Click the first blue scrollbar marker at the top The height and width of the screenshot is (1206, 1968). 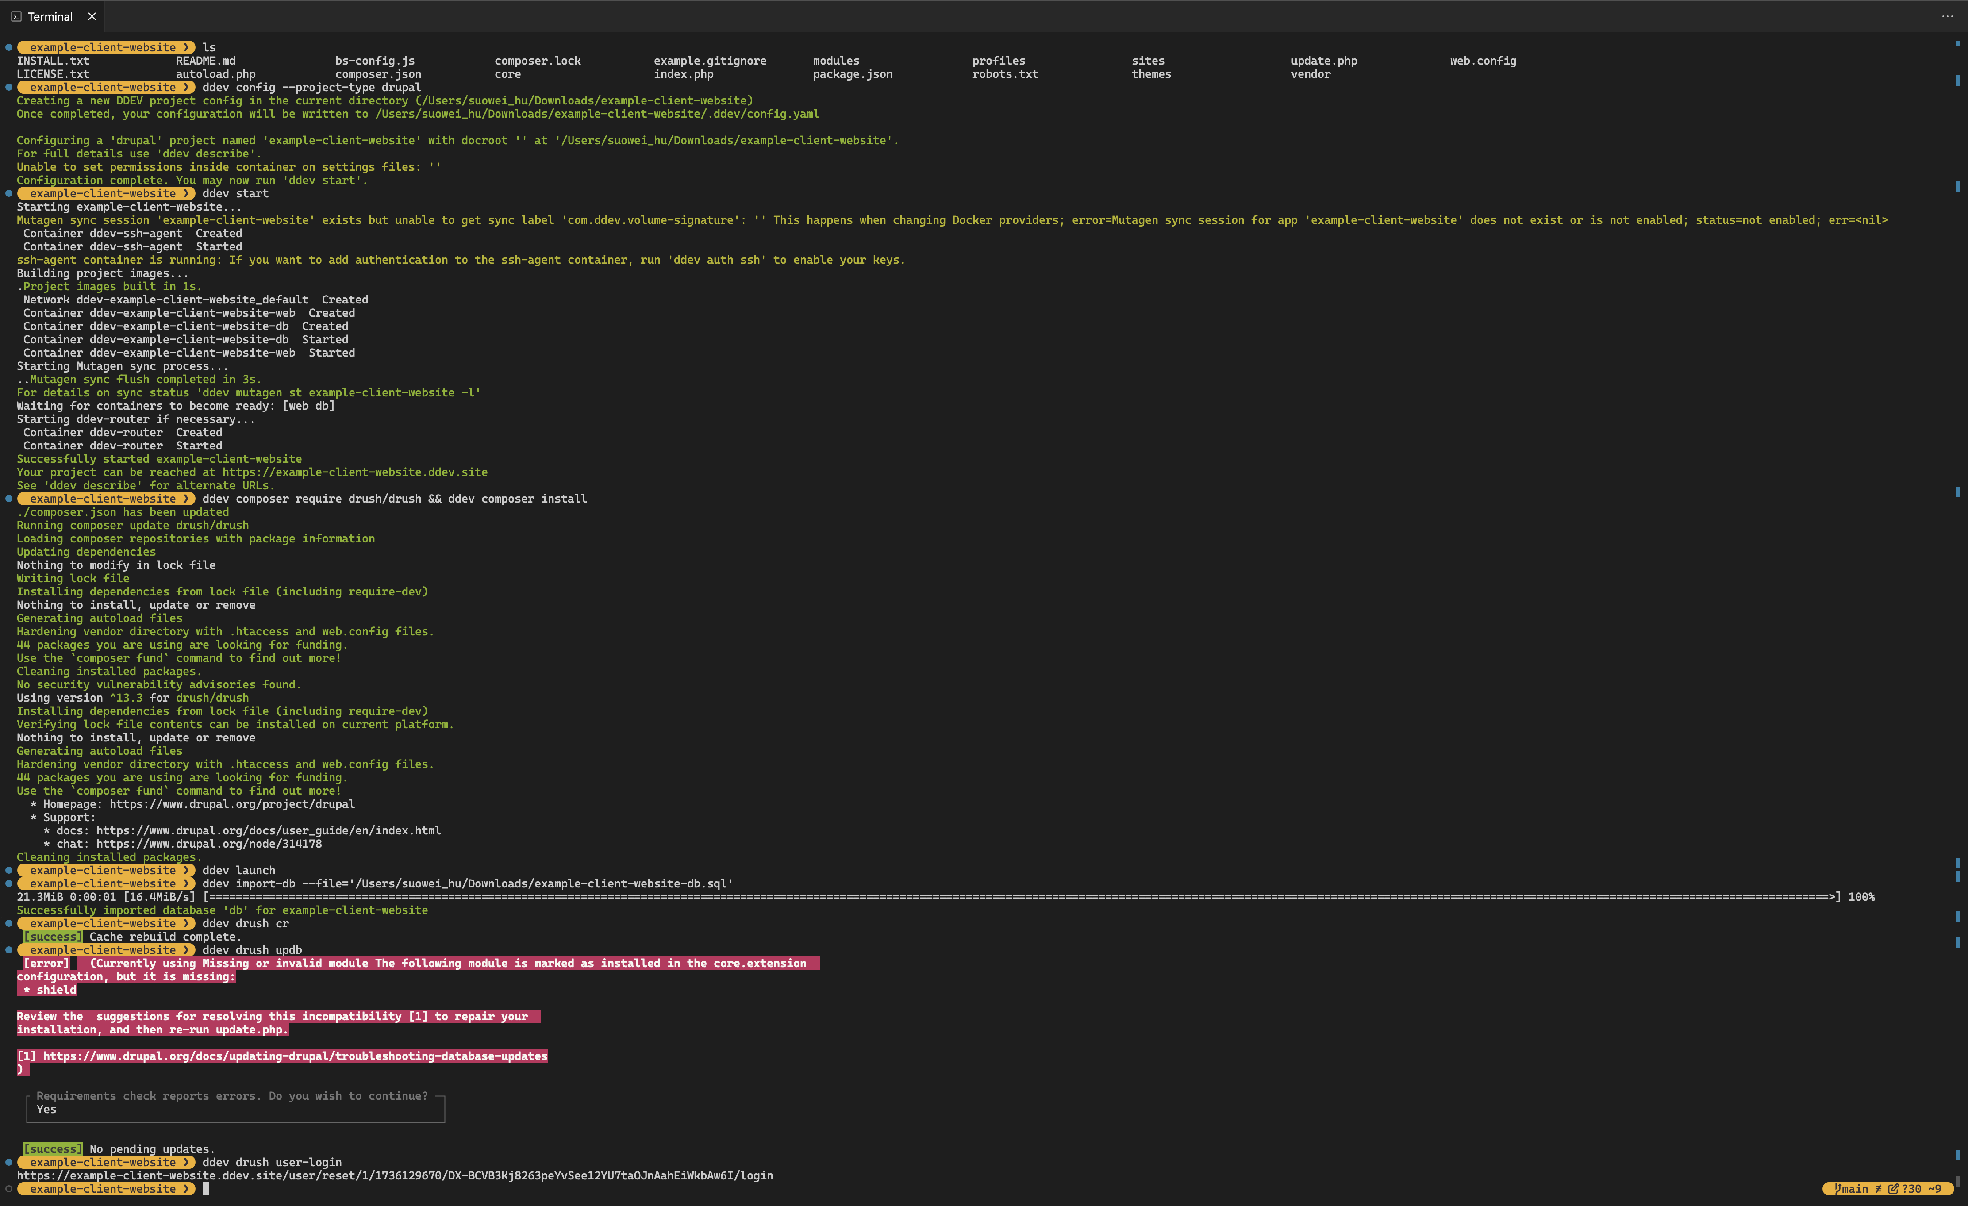(x=1958, y=44)
